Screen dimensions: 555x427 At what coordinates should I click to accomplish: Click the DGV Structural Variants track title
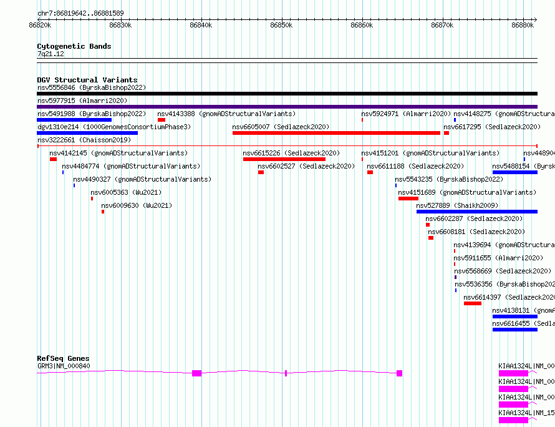[87, 80]
